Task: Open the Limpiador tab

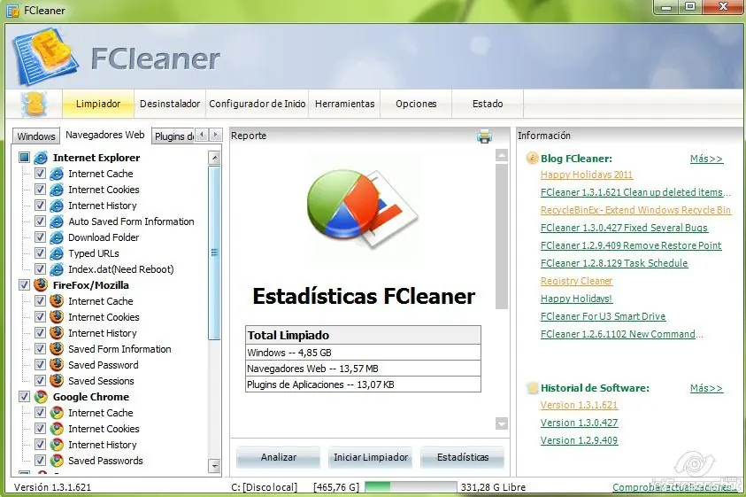Action: 98,104
